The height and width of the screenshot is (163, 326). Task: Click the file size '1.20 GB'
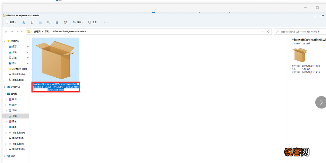(x=306, y=69)
